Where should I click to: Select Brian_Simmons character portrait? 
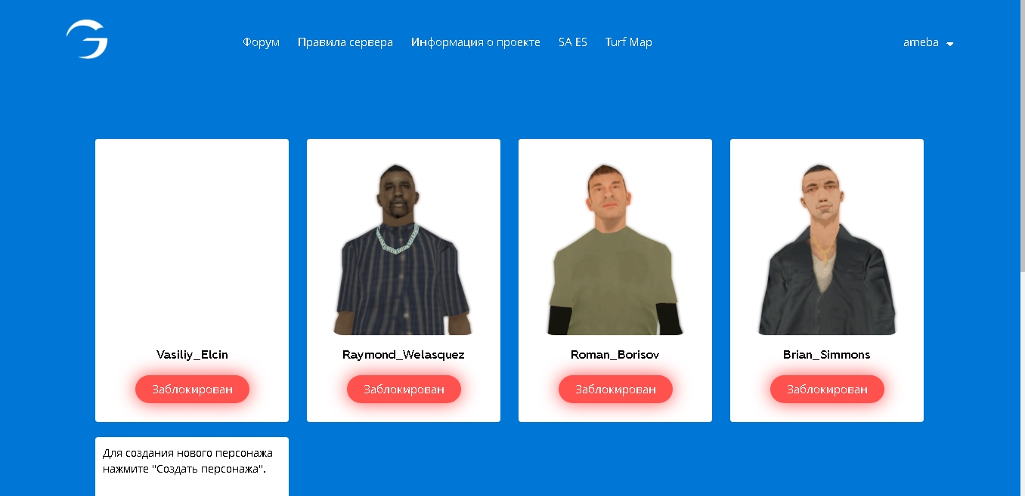827,249
